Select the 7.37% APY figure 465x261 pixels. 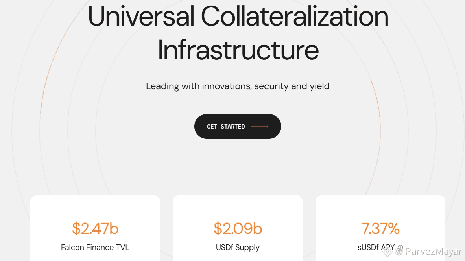[x=380, y=228]
